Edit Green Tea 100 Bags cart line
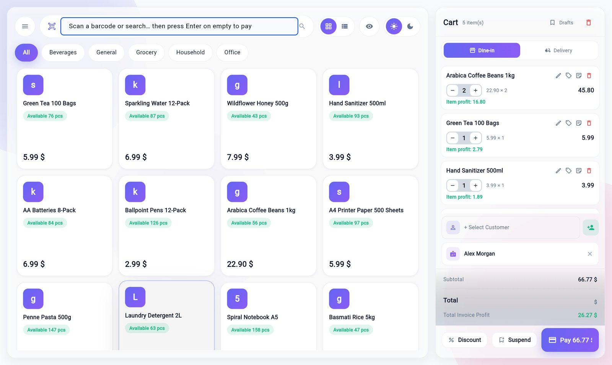 click(558, 123)
